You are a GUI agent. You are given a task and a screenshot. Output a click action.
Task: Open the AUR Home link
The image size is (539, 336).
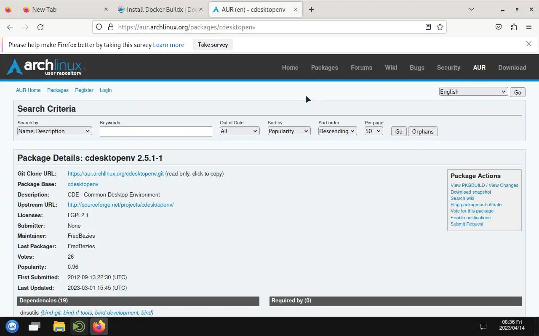point(28,90)
